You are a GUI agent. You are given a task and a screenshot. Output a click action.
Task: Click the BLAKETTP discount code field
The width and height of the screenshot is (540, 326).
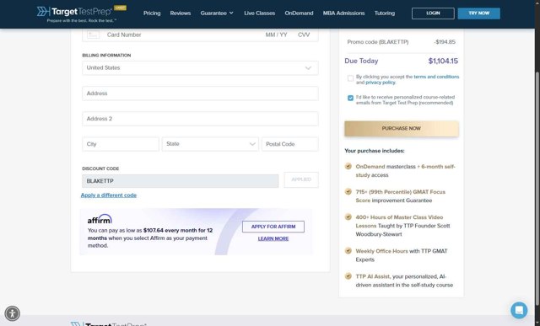pos(180,181)
